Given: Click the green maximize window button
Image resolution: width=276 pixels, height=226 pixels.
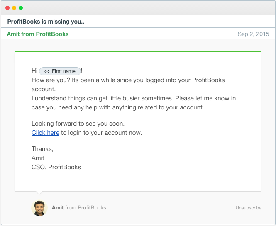Looking at the screenshot, I should (x=21, y=8).
